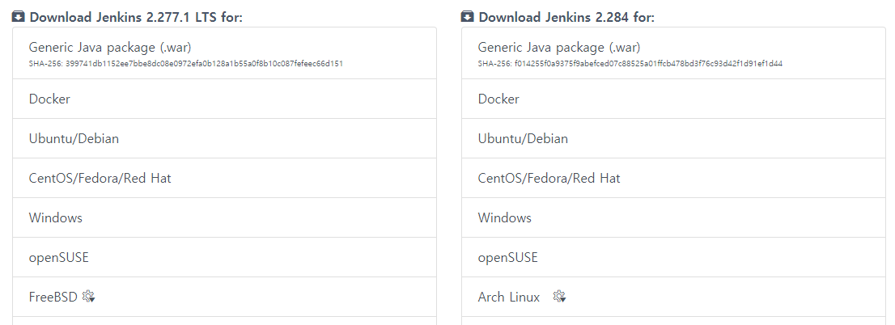Select Ubuntu/Debian under Jenkins 2.284
Screen dimensions: 895x325
click(x=673, y=138)
